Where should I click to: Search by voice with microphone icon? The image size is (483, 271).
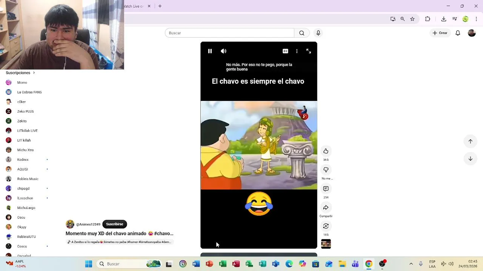click(318, 33)
